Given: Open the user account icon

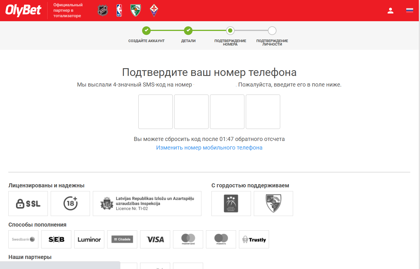Looking at the screenshot, I should tap(390, 11).
